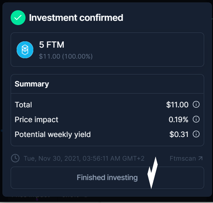Click the clock icon near the timestamp

tap(15, 158)
